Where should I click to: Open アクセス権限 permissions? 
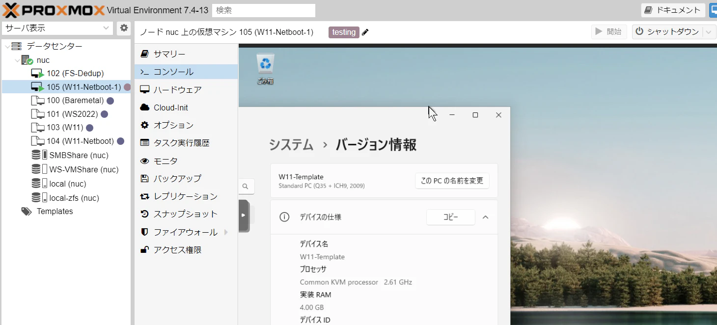pyautogui.click(x=186, y=250)
